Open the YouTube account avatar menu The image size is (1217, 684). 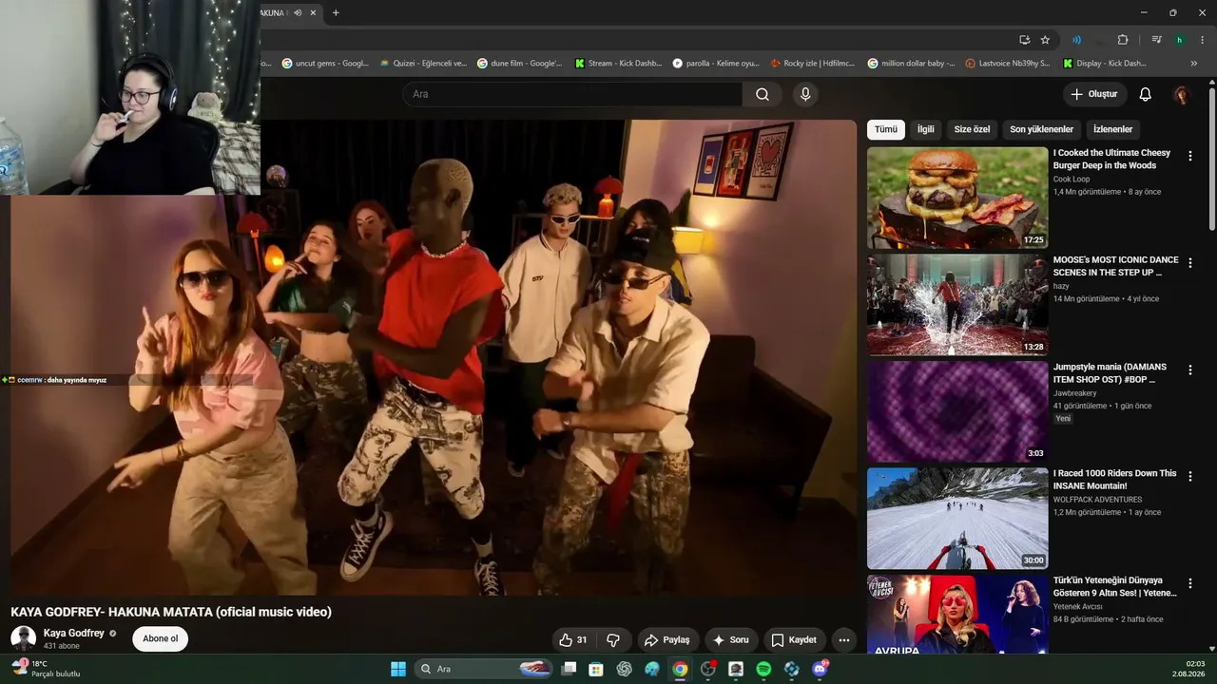1182,94
